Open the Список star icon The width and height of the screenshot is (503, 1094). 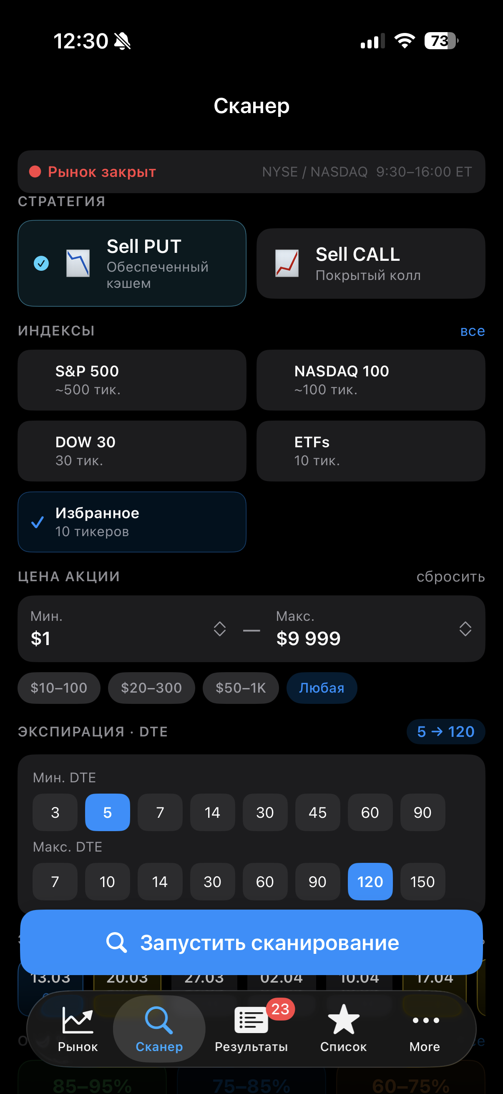[x=343, y=1020]
